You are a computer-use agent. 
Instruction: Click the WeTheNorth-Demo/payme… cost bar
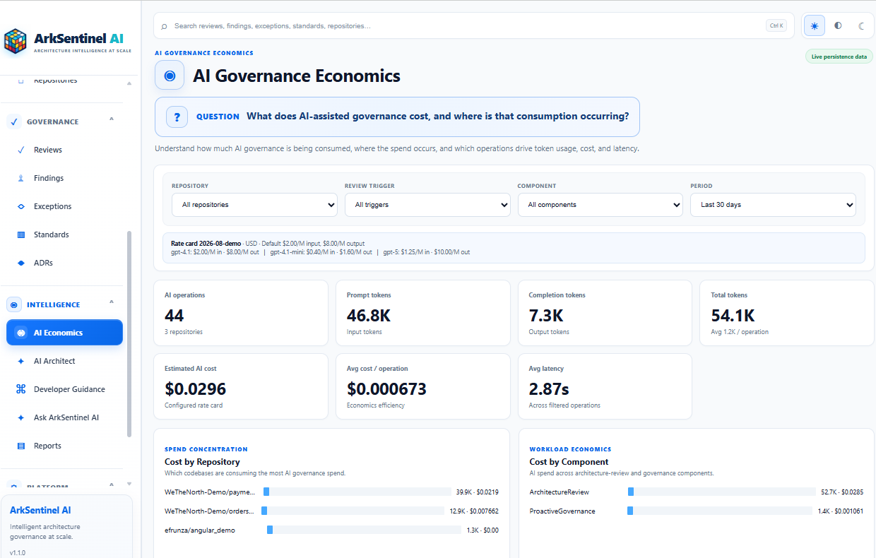click(x=357, y=492)
